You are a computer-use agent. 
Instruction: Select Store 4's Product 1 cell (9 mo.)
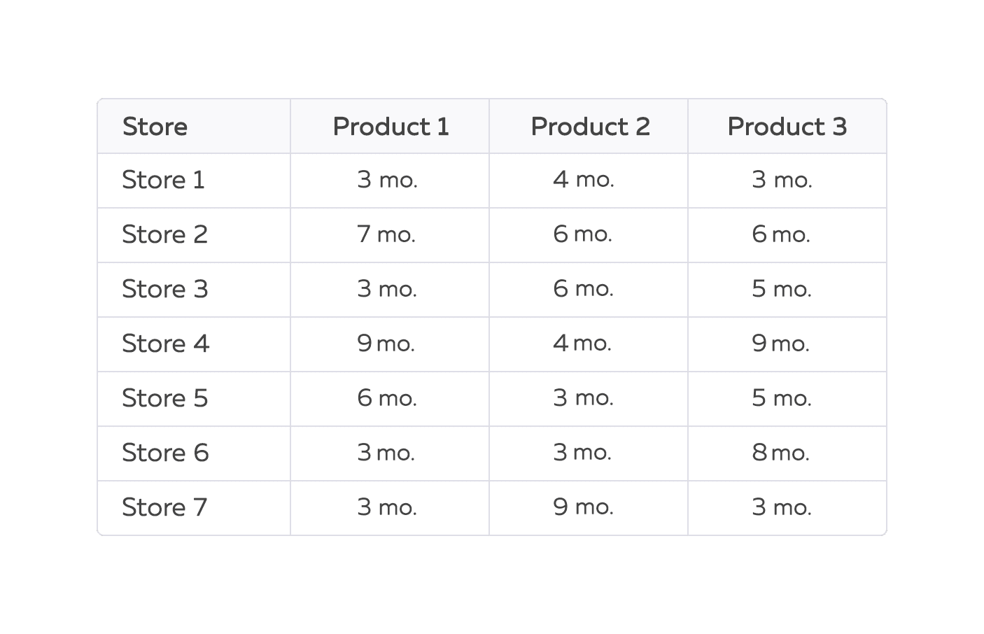pos(386,344)
